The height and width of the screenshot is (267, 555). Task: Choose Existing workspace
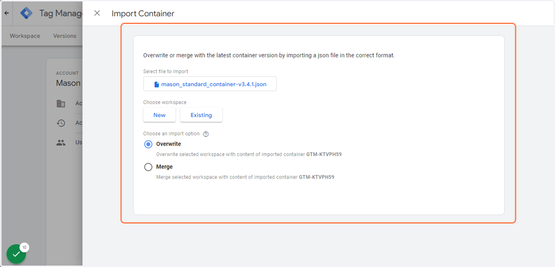201,115
